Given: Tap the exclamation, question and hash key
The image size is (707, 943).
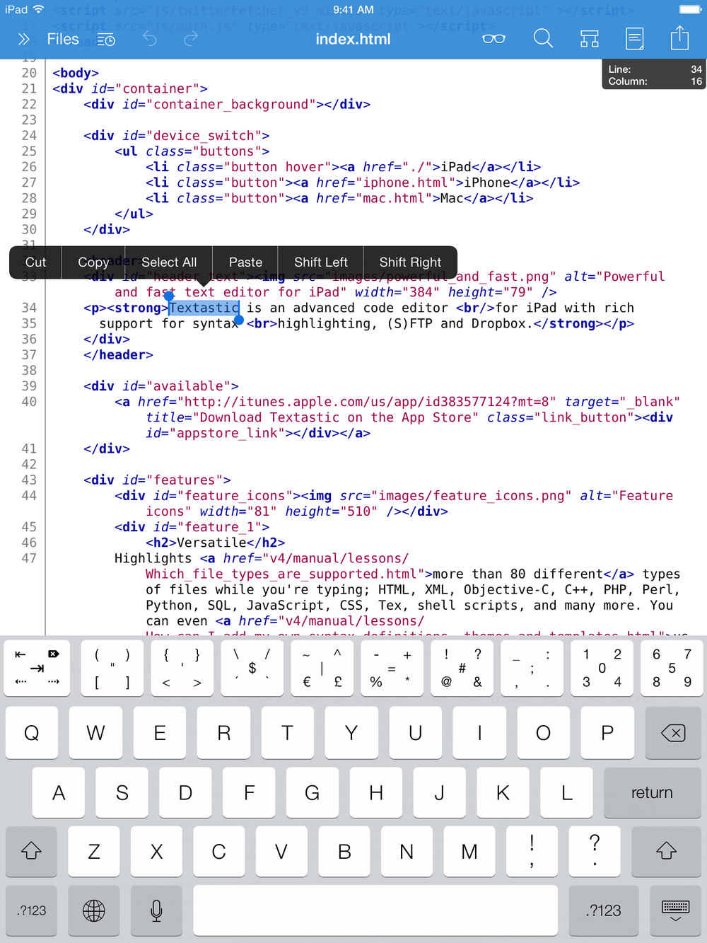Looking at the screenshot, I should (x=462, y=669).
